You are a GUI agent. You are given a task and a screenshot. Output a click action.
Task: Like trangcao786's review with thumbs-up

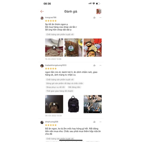(x=94, y=18)
